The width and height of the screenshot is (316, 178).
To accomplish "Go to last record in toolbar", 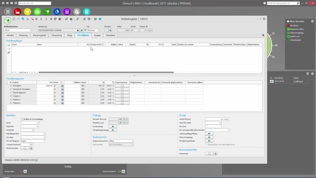I will [51, 19].
